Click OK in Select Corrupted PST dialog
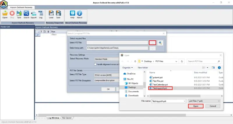The width and height of the screenshot is (233, 124). pos(108,89)
